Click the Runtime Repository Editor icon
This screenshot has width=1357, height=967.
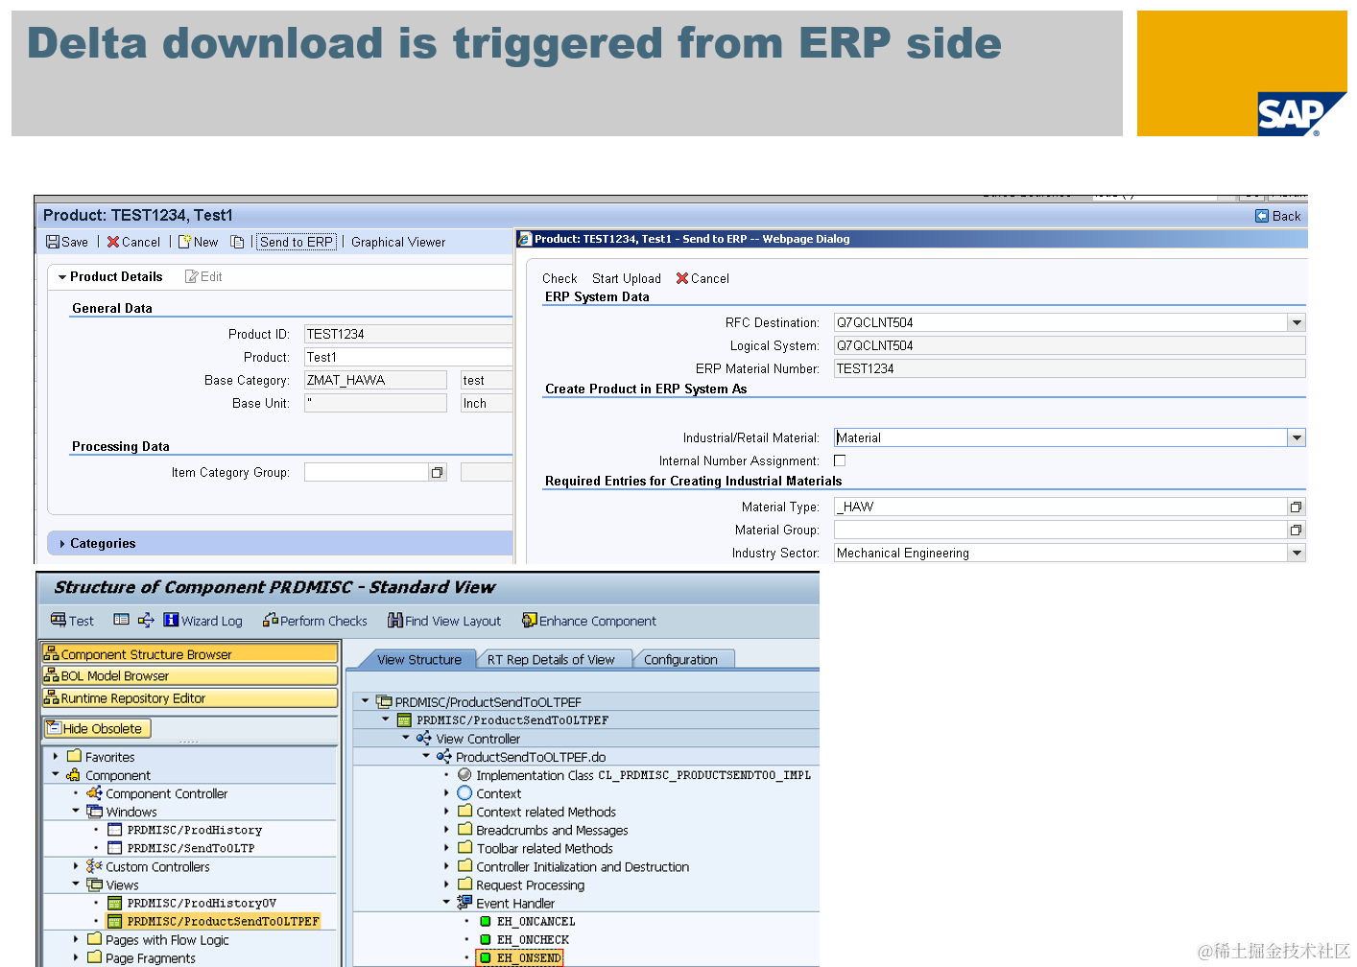[x=52, y=697]
